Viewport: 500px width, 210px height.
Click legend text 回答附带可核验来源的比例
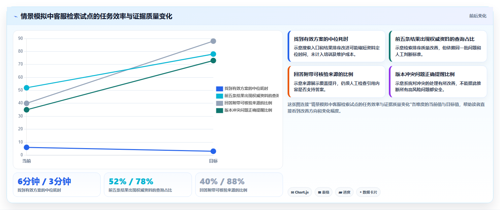[x=248, y=103]
